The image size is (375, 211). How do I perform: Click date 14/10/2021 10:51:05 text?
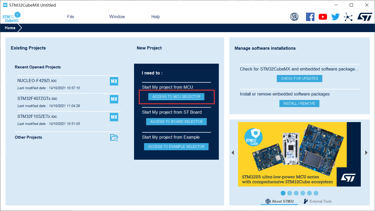[64, 124]
